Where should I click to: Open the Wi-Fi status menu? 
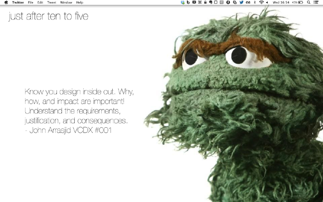tap(261, 2)
